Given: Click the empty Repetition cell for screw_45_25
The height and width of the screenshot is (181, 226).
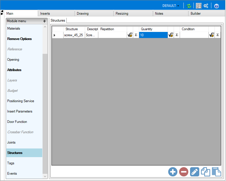Looking at the screenshot, I should (x=112, y=35).
